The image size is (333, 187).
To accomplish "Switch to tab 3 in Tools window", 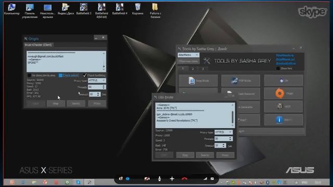I will click(x=203, y=69).
